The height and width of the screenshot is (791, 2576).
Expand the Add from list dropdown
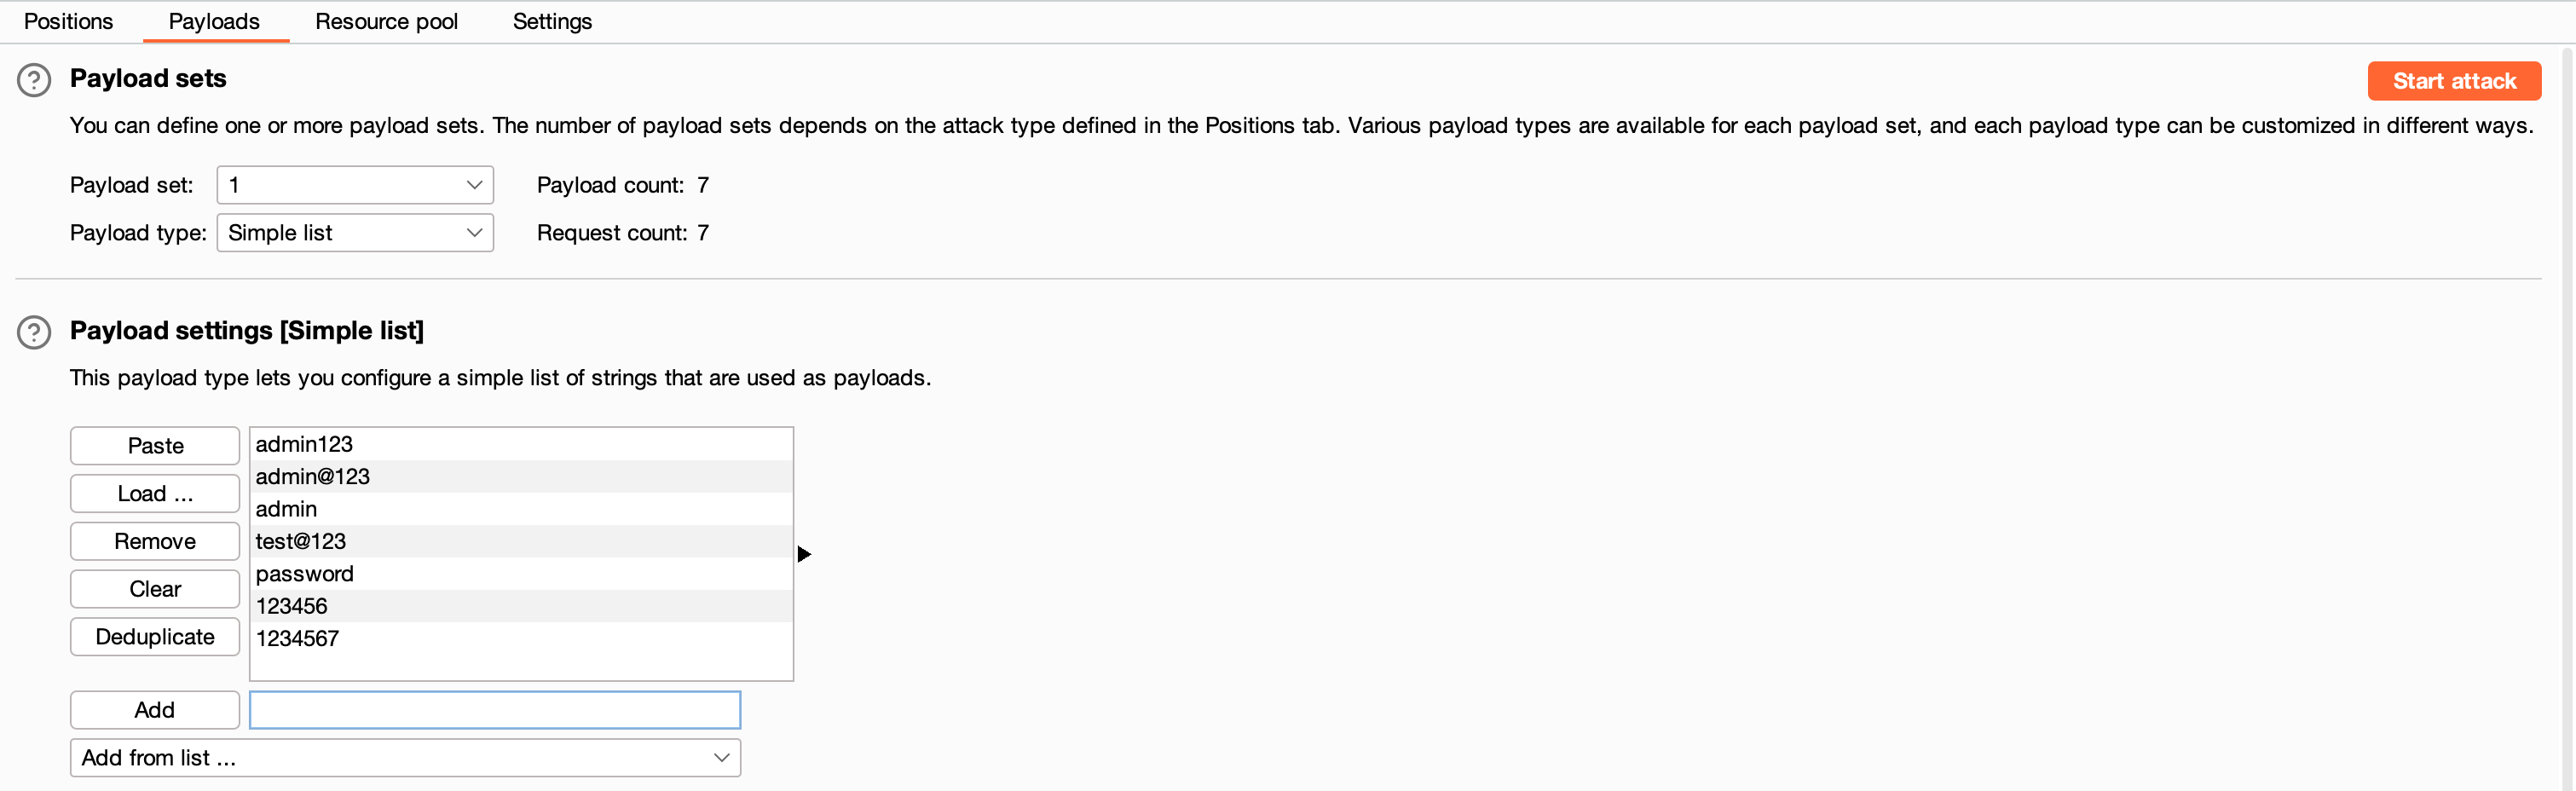[405, 758]
